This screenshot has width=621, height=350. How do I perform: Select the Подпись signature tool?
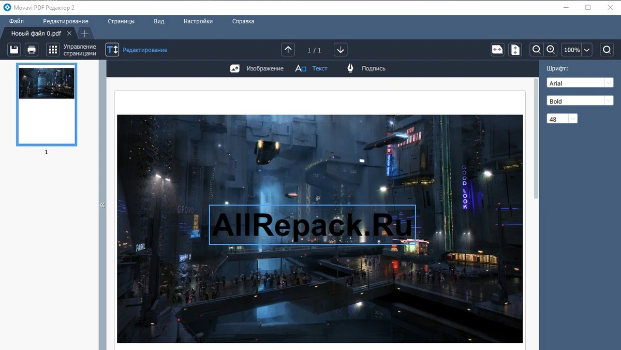click(x=365, y=68)
